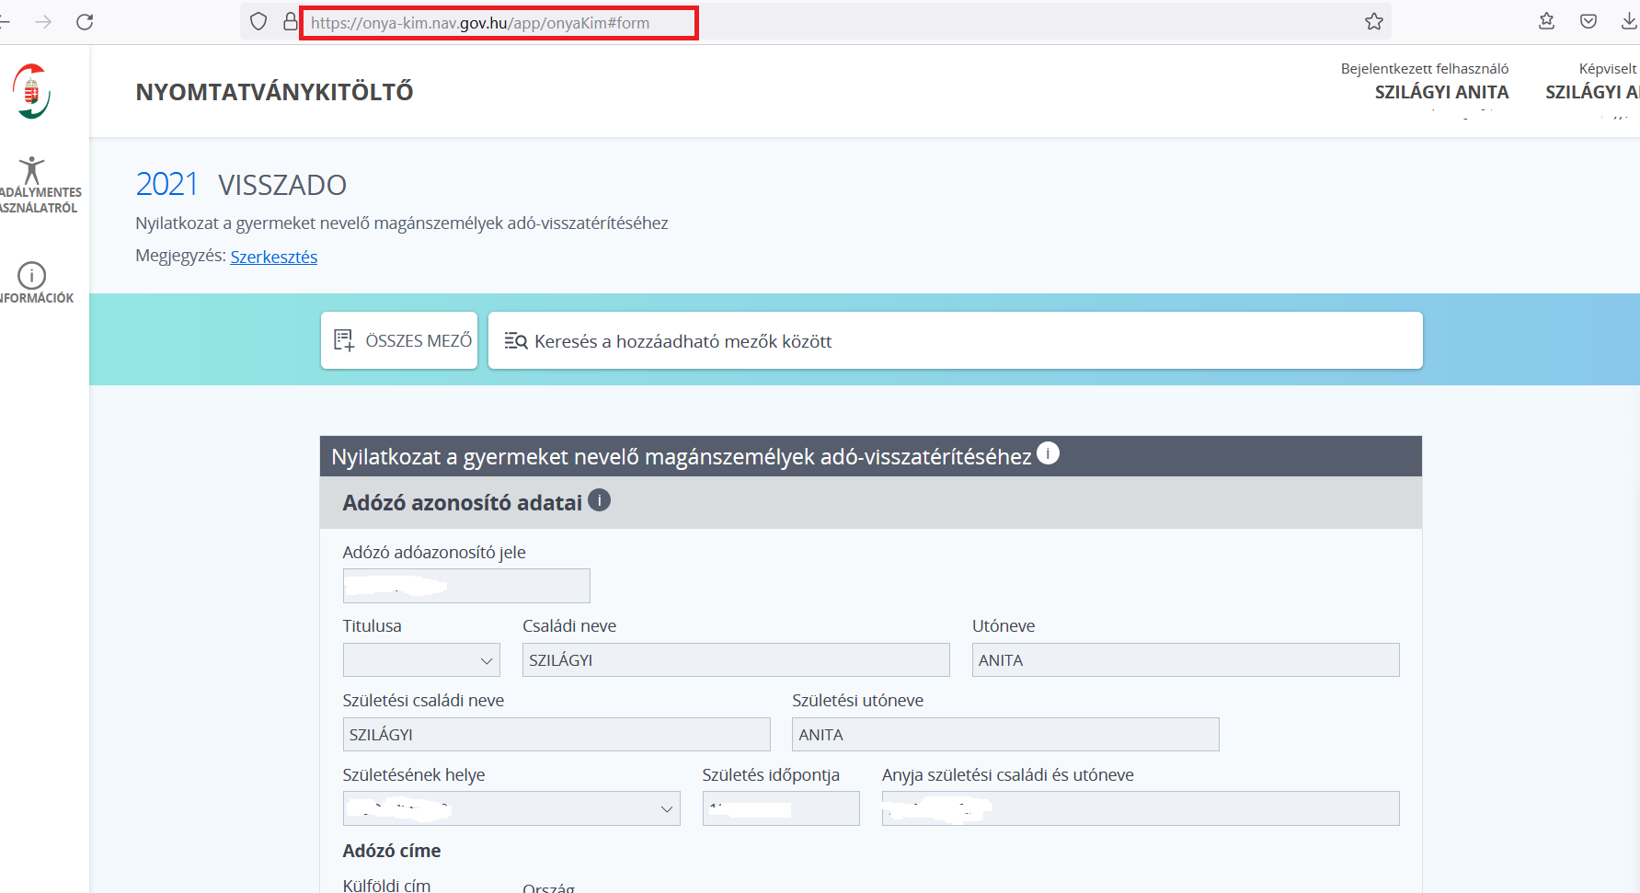Open the accessibility info icon in sidebar
Viewport: 1640px width, 893px height.
click(32, 171)
